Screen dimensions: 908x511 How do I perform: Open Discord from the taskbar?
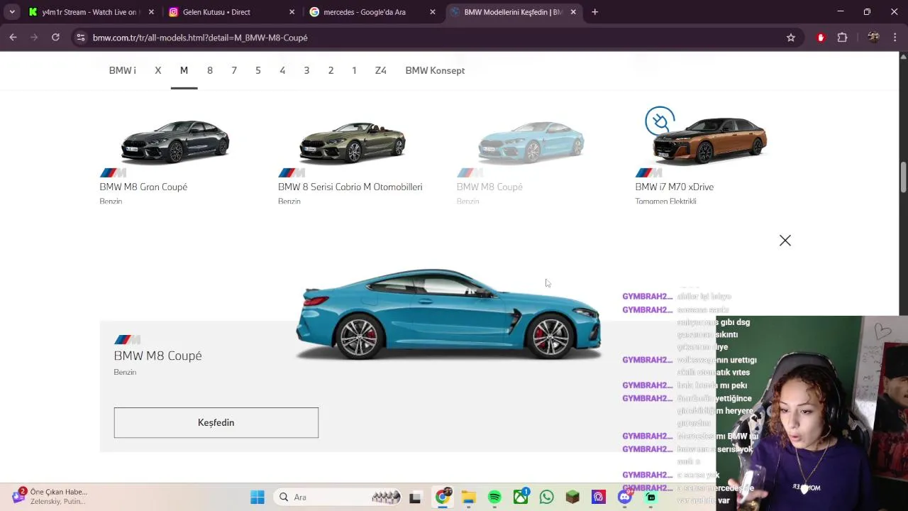click(624, 498)
